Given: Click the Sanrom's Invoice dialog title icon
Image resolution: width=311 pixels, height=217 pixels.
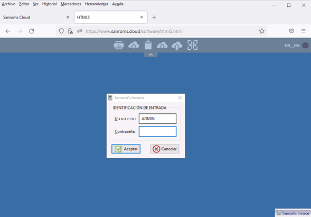Looking at the screenshot, I should point(110,98).
